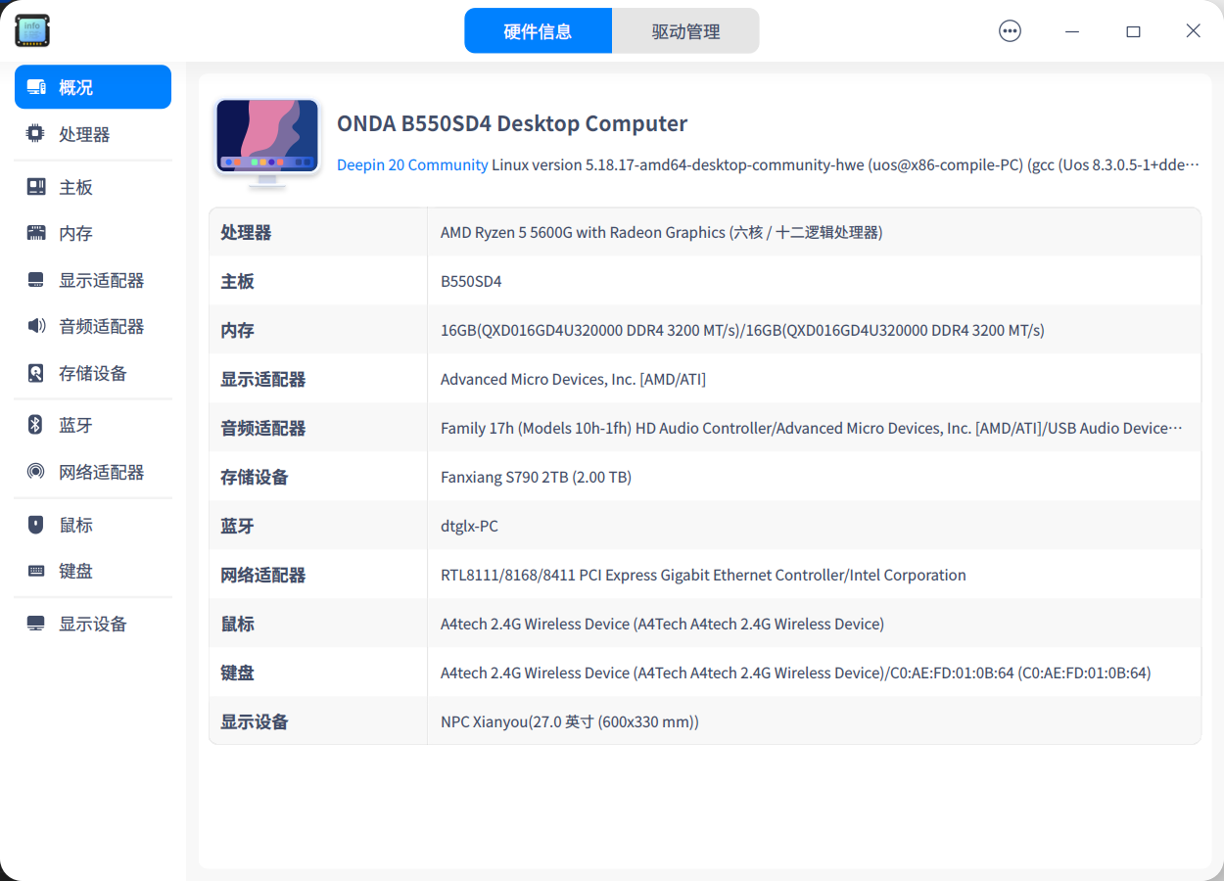Open the Deepin 20 Community link
1224x881 pixels.
(x=412, y=164)
